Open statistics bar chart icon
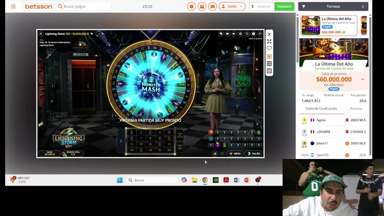Screen dimensions: 384x216 [x=215, y=154]
